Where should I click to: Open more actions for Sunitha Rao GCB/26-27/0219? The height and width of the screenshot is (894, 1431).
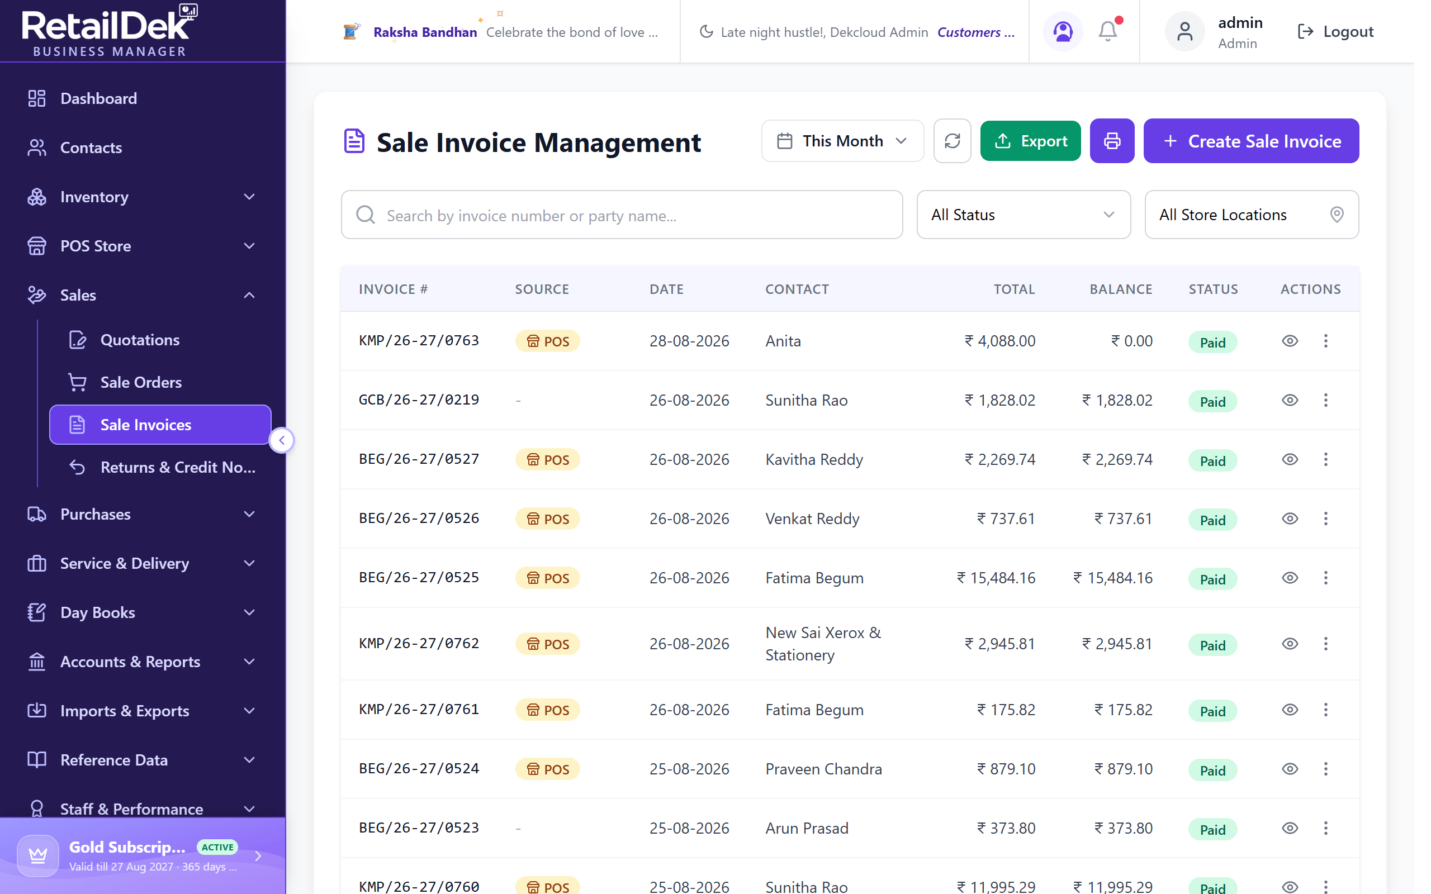click(x=1325, y=400)
